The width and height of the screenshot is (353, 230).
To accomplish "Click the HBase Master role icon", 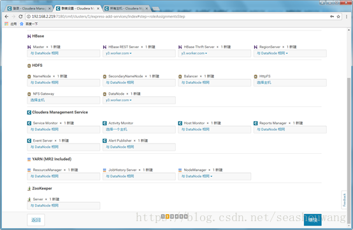I will tap(29, 47).
